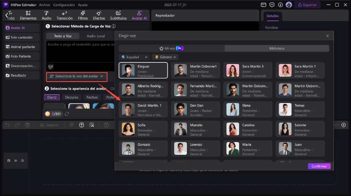
Task: Click the refresh credits icon beside 0/301
Action: (x=67, y=114)
